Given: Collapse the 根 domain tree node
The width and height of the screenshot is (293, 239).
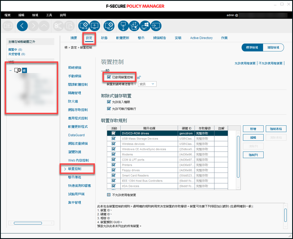Looking at the screenshot, I should (x=10, y=70).
